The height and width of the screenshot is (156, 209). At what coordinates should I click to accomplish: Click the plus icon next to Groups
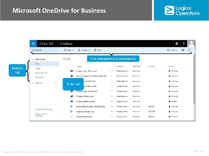[56, 83]
